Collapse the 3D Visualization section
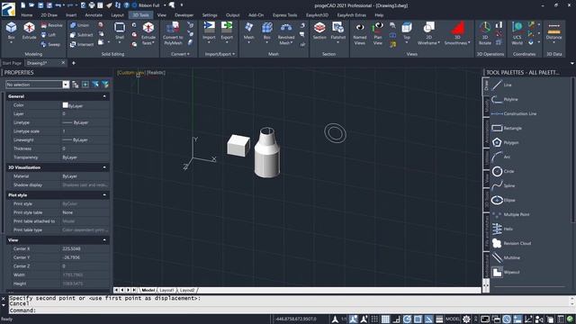This screenshot has height=324, width=576. 104,167
